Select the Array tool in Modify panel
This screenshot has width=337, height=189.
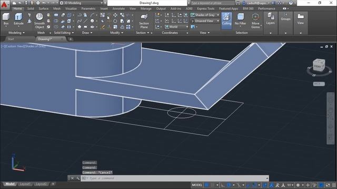click(128, 27)
